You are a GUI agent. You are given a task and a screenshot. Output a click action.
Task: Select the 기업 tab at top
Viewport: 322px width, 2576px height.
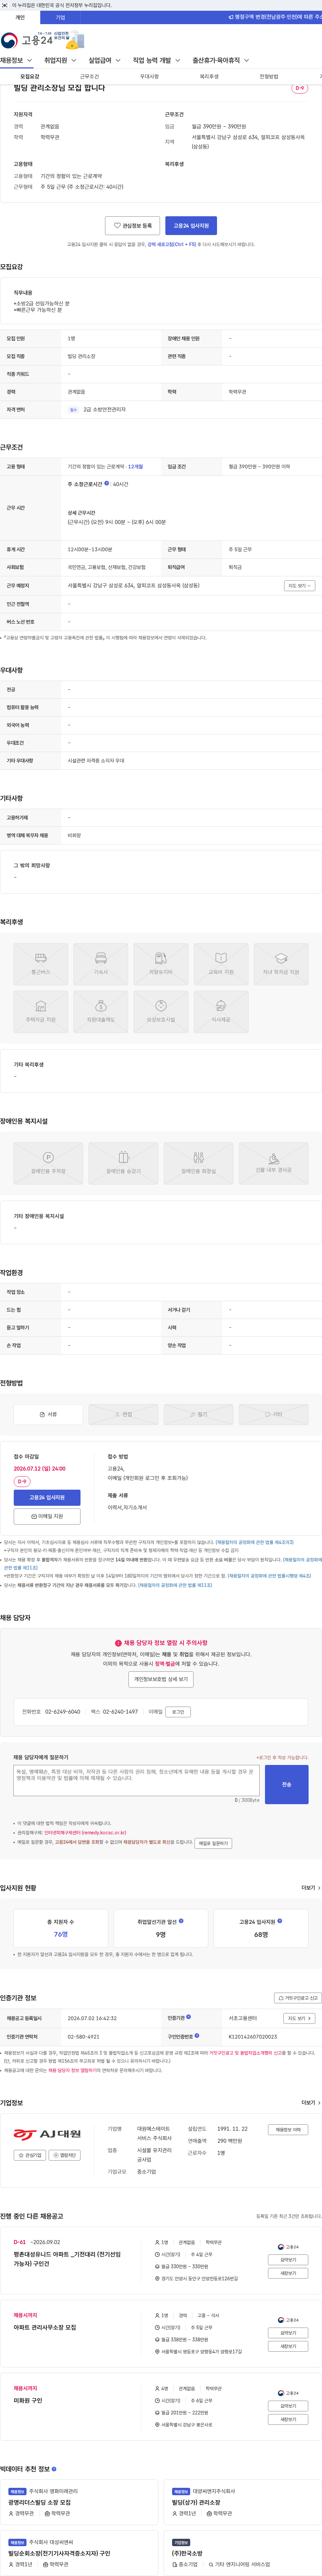pos(60,17)
